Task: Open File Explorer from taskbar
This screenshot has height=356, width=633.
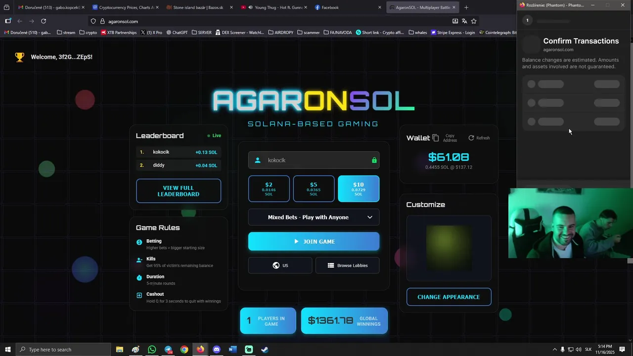Action: 119,350
